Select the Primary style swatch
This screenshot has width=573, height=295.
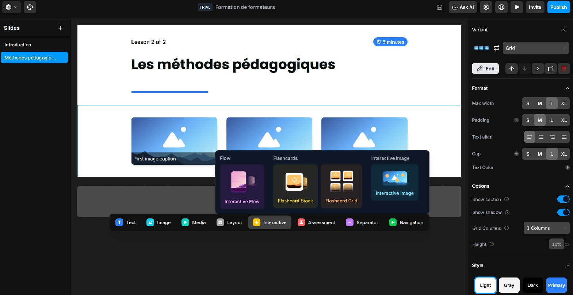pyautogui.click(x=556, y=285)
